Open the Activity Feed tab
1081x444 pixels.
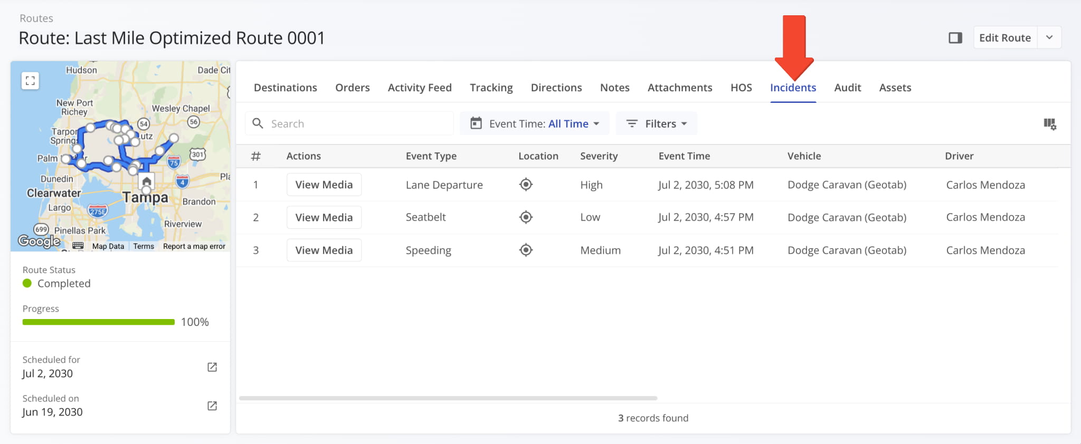(x=420, y=88)
